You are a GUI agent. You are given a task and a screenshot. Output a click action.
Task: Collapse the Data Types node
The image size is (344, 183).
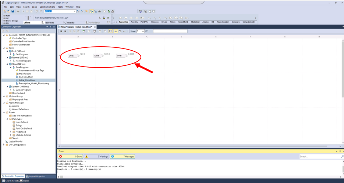click(x=7, y=119)
